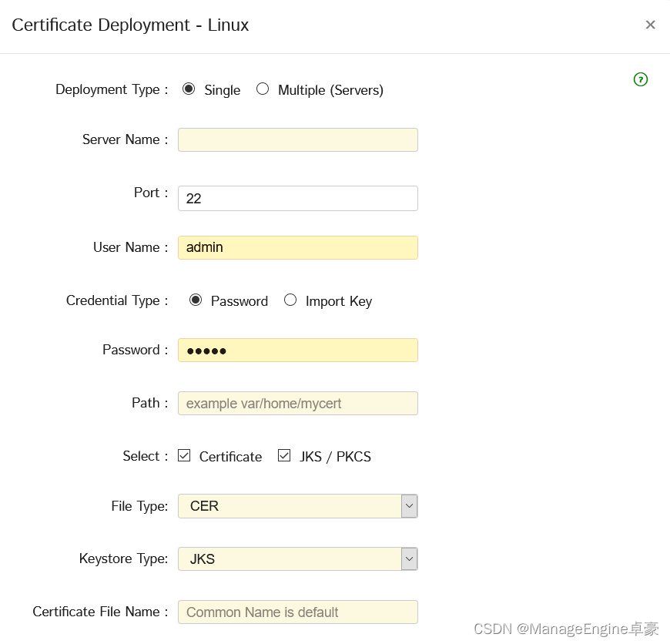Click the 'Certificate Deployment - Linux' title text
This screenshot has height=644, width=670.
[x=130, y=25]
